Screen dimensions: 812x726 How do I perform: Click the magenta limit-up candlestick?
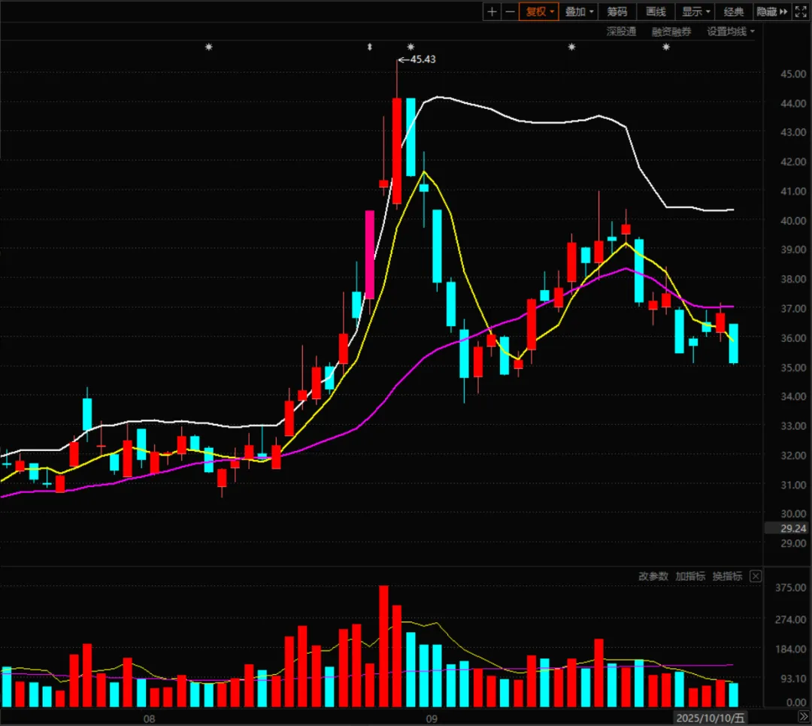tap(370, 254)
